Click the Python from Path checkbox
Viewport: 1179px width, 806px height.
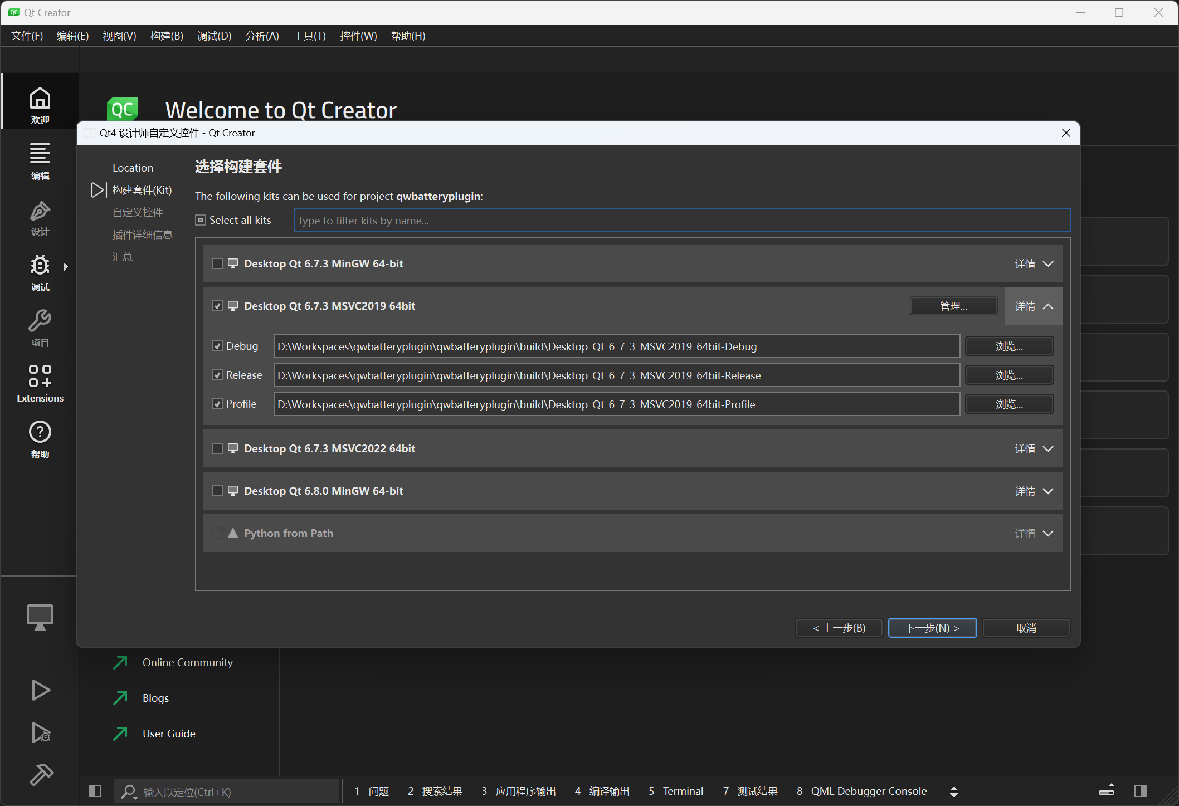tap(217, 533)
